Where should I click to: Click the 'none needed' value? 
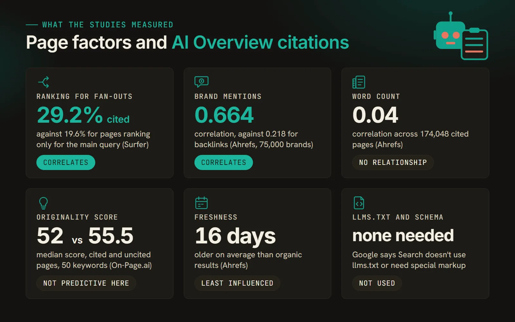(403, 236)
